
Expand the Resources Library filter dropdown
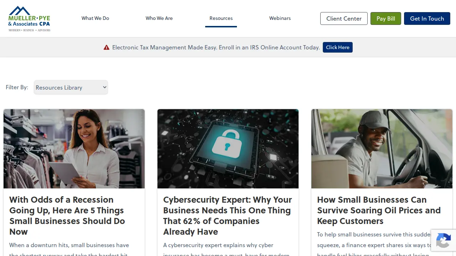point(71,87)
